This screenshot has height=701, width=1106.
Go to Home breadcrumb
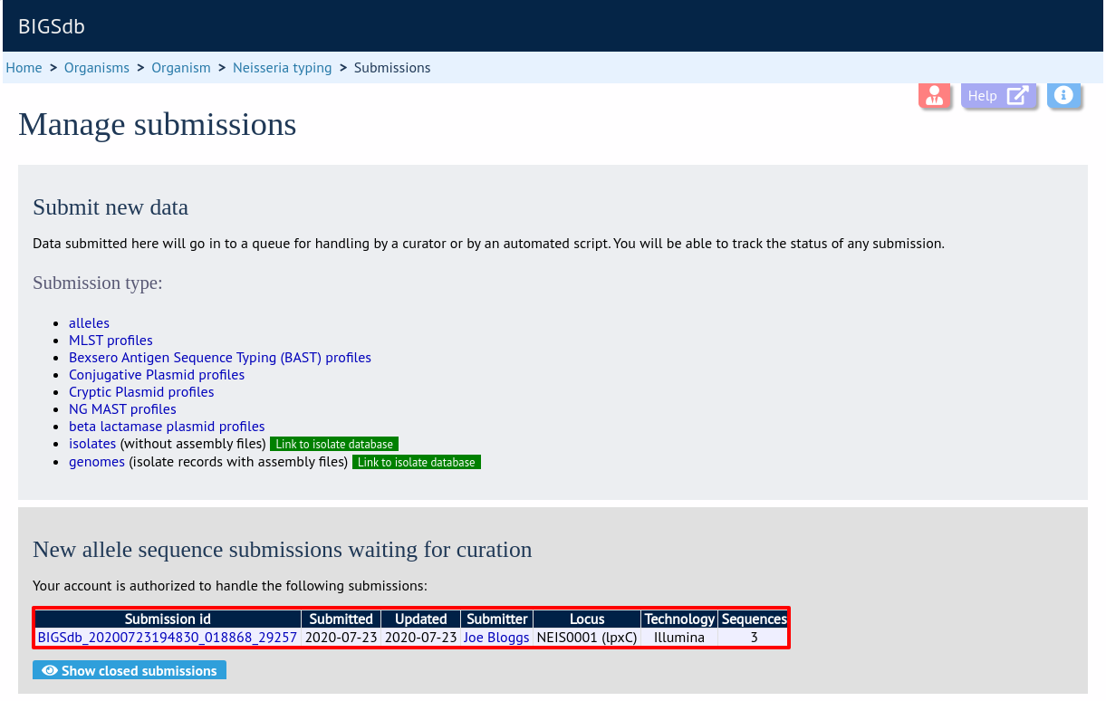(24, 68)
